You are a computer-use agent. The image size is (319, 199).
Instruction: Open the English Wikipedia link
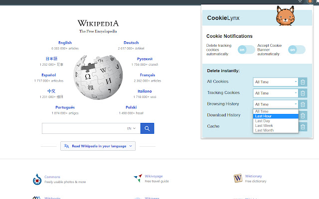point(65,43)
